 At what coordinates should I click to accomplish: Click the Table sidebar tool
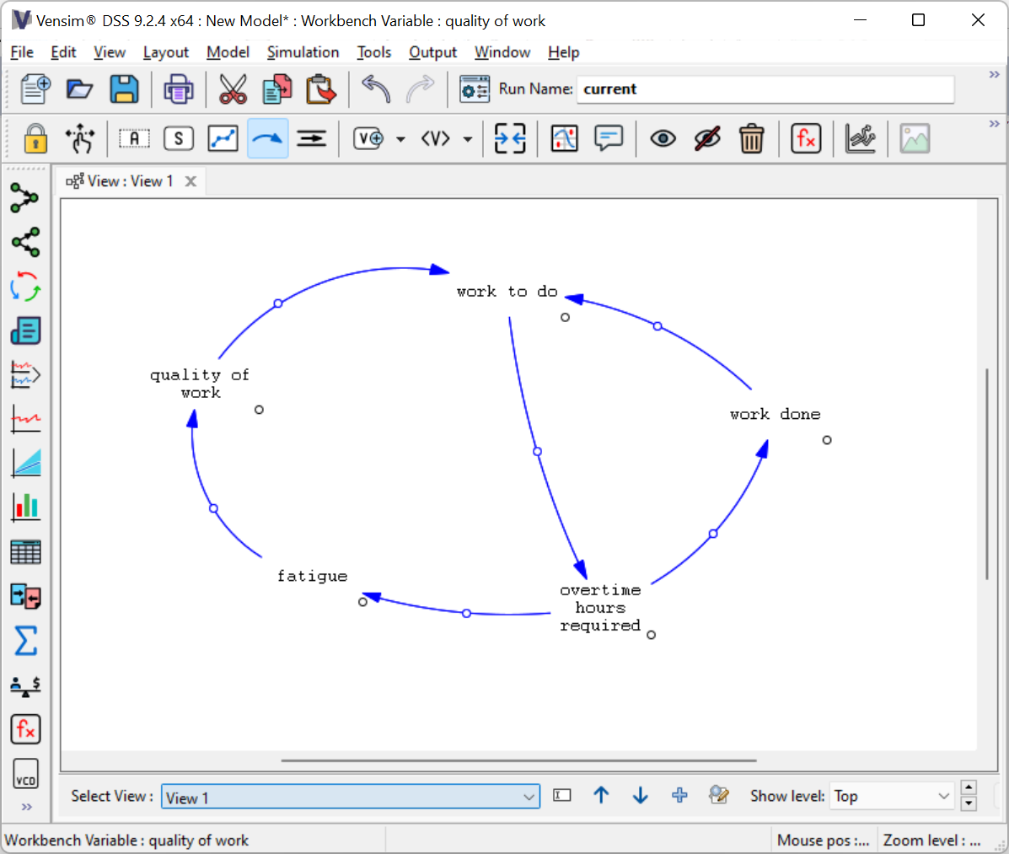click(25, 552)
